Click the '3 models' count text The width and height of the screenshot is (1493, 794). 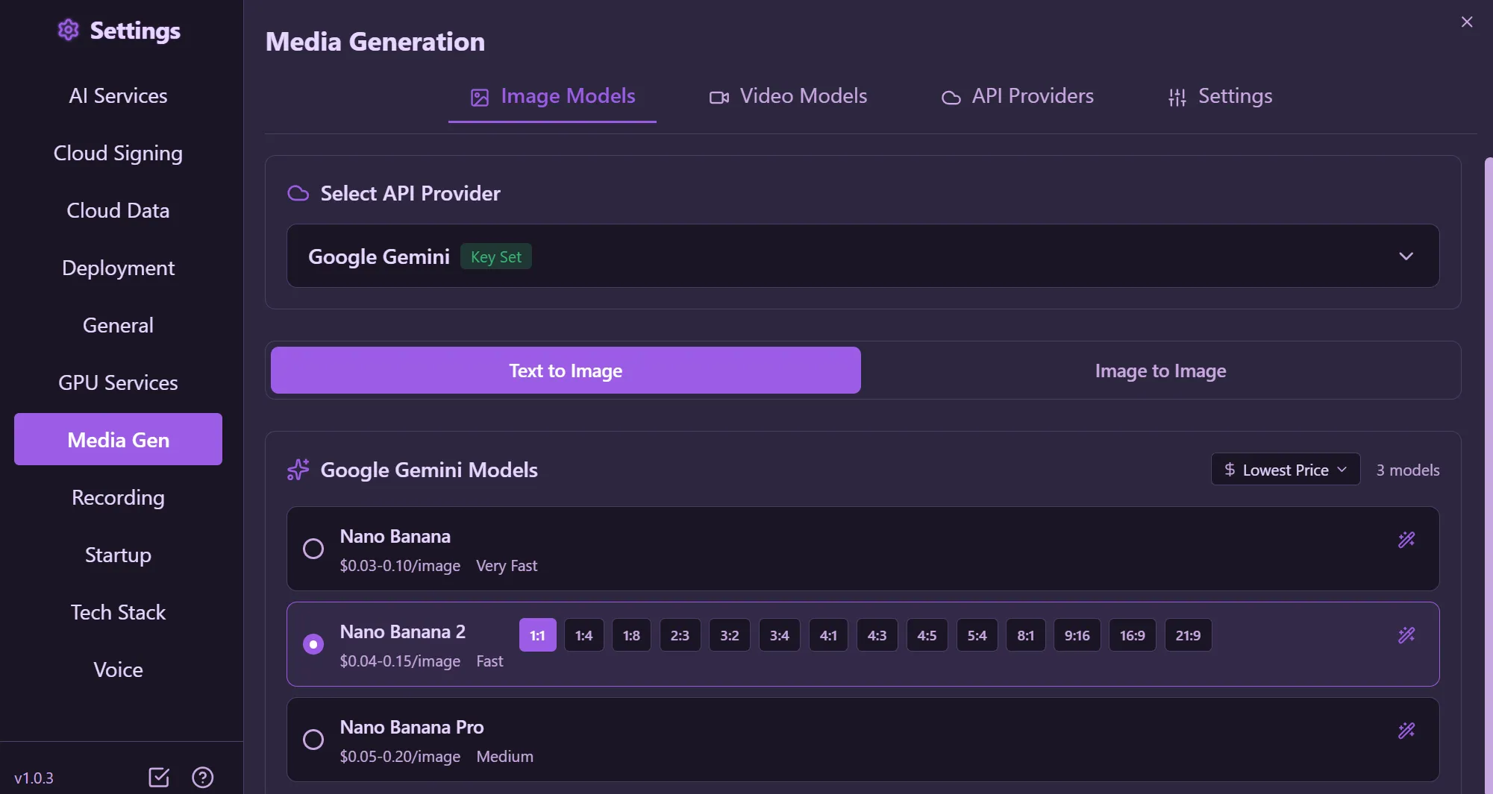click(x=1408, y=470)
